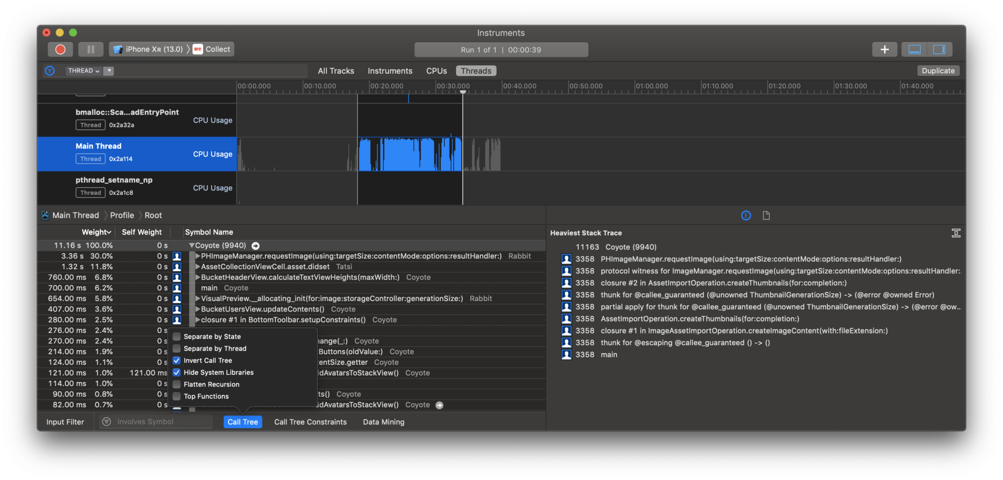Open Call Tree Constraints options
1003x480 pixels.
coord(310,422)
